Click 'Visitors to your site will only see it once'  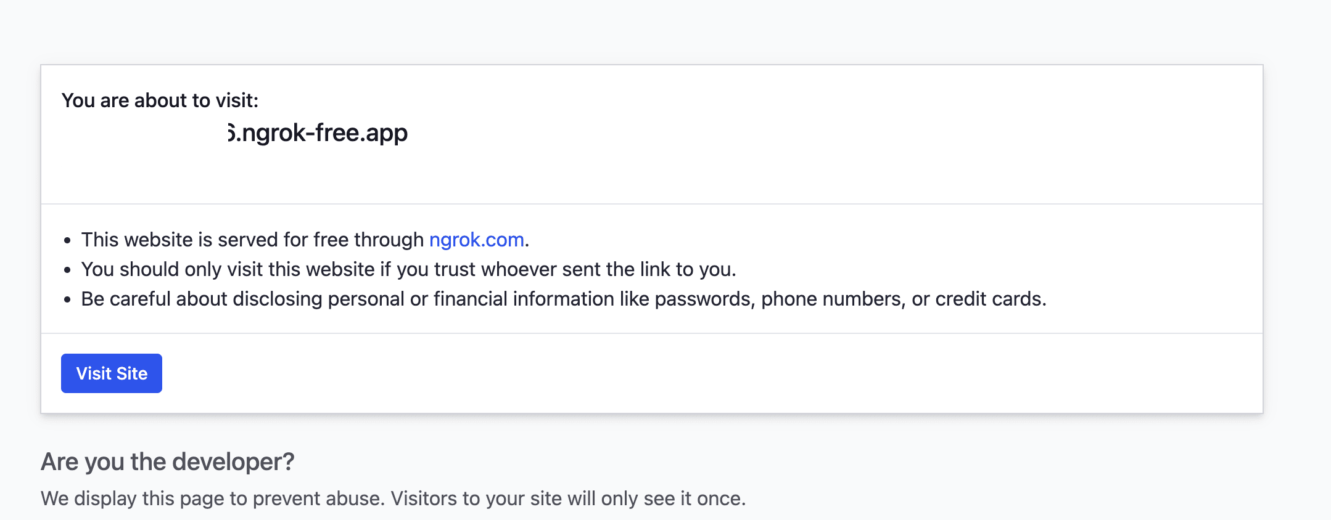click(567, 498)
